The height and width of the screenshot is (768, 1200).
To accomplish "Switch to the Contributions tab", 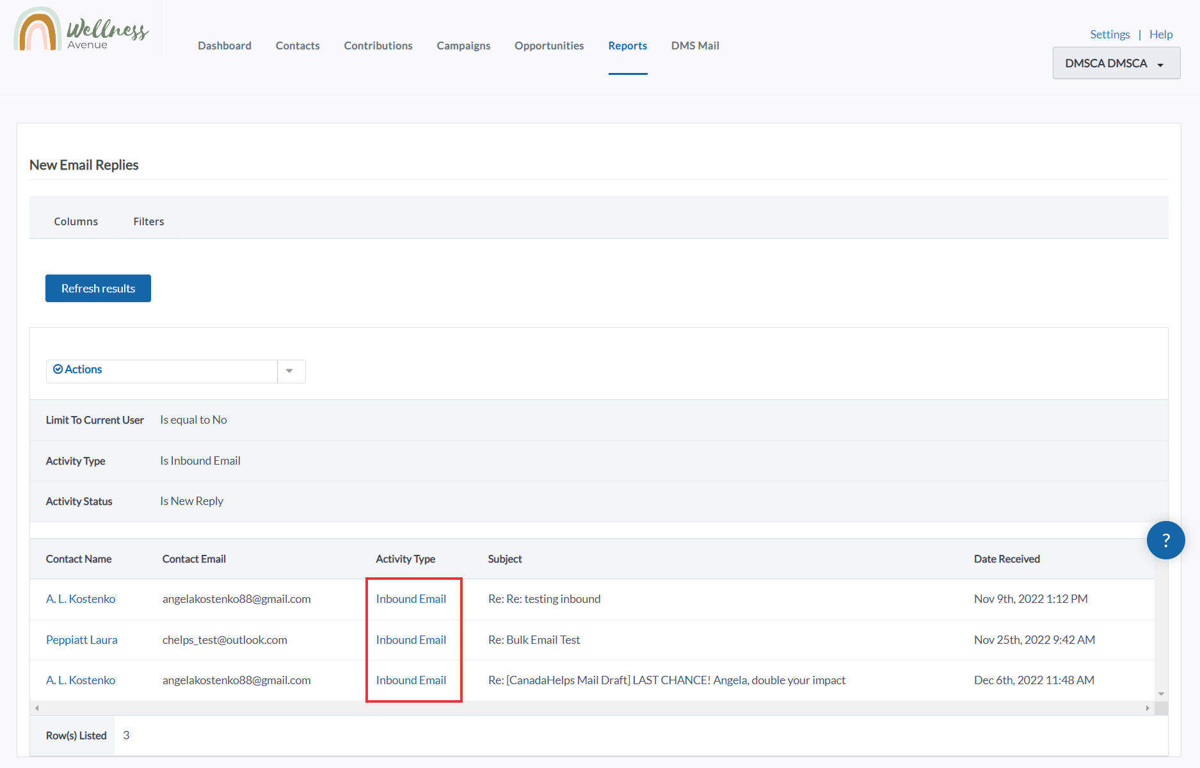I will 378,45.
